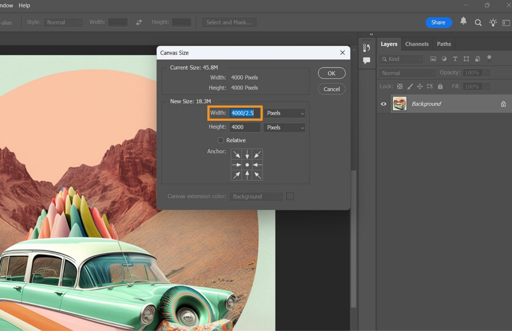Open the blending mode Normal dropdown
Screen dimensions: 512x331
[x=406, y=73]
